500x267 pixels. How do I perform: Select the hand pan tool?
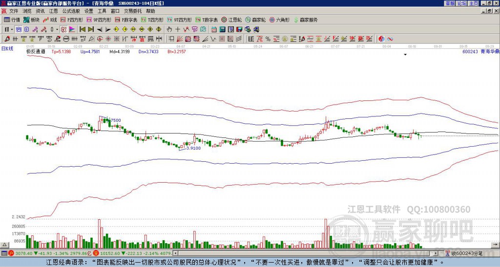pos(169,30)
